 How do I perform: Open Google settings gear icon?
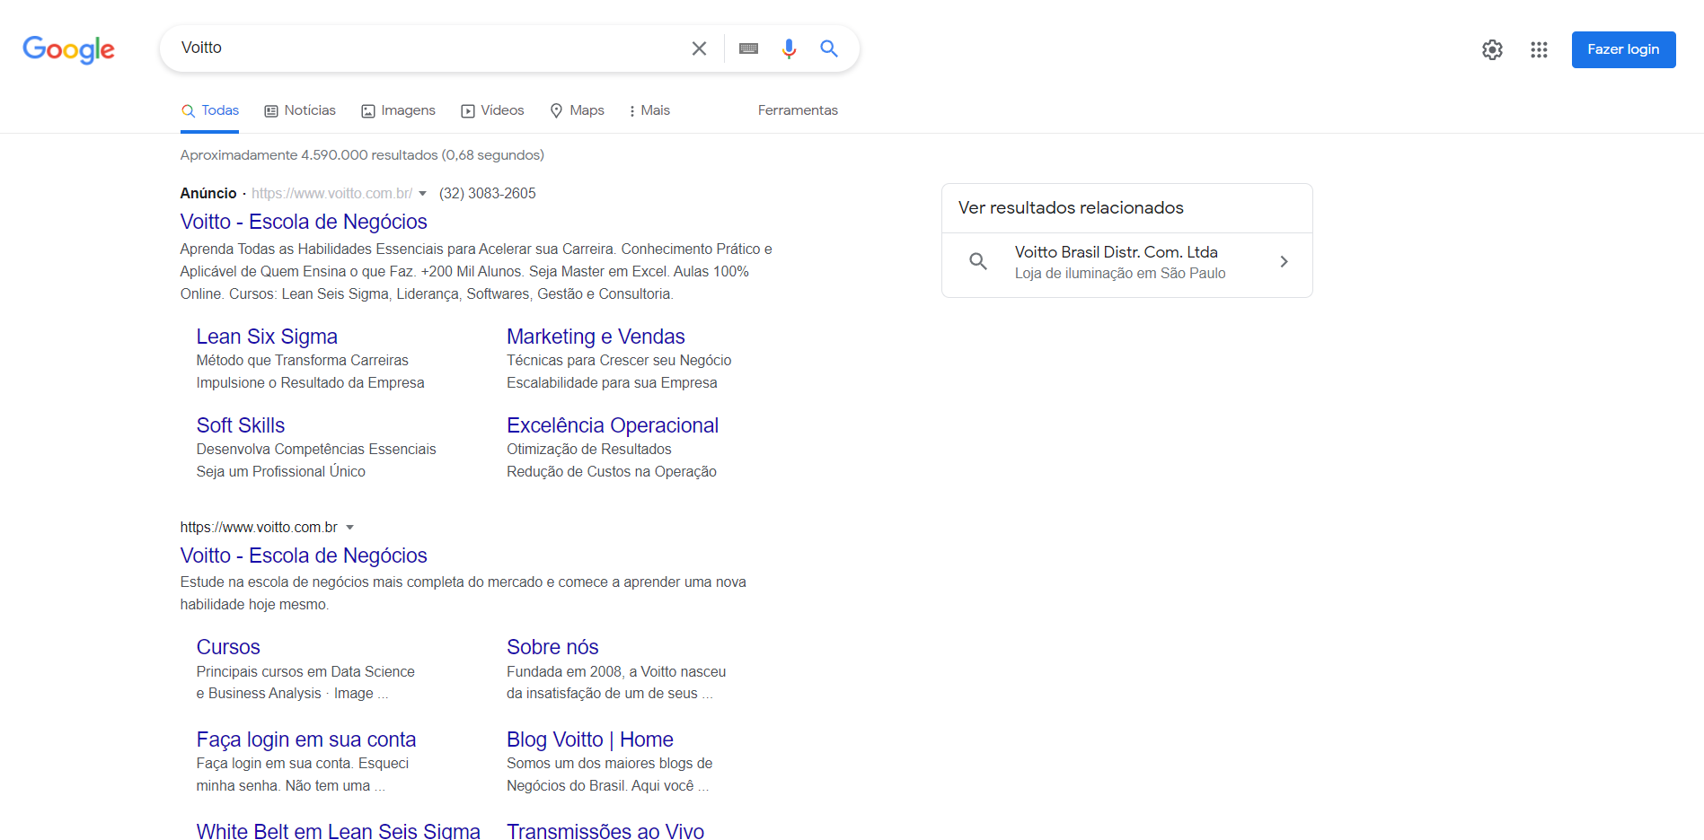click(x=1492, y=49)
